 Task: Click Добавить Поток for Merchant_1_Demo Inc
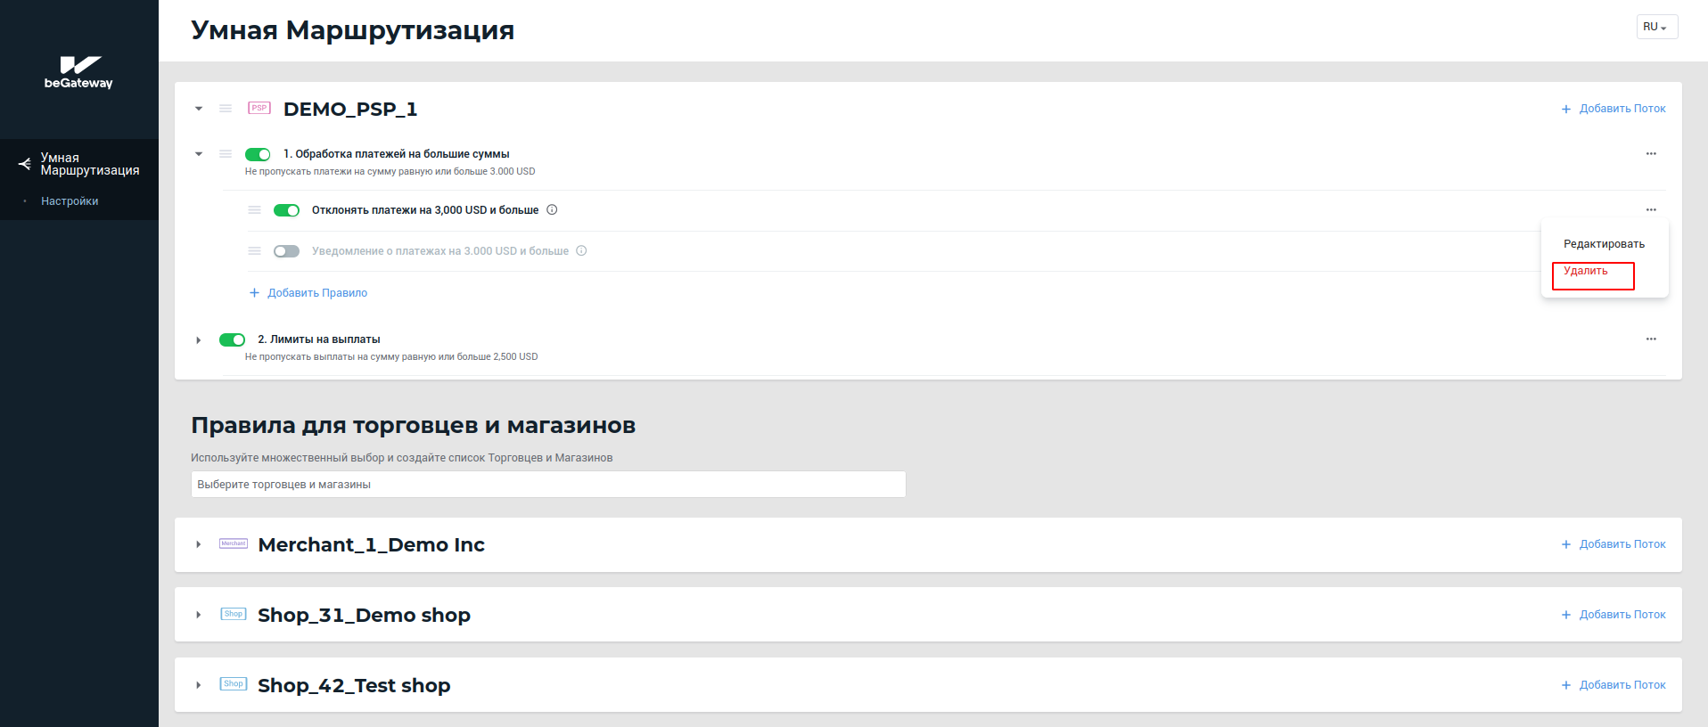point(1614,544)
